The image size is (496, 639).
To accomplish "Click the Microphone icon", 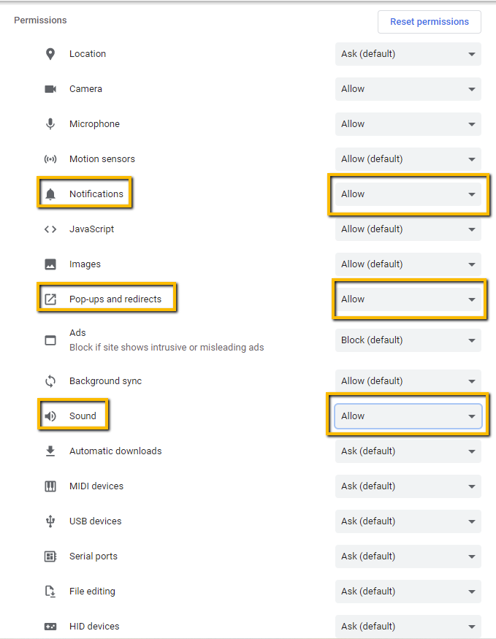I will click(x=50, y=124).
